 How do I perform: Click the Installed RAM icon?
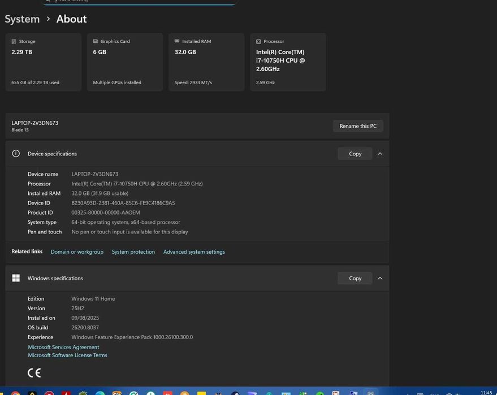tap(177, 41)
